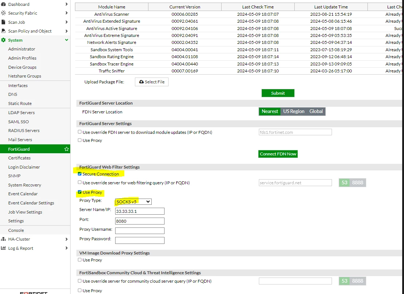The width and height of the screenshot is (404, 294).
Task: Open Interfaces menu item
Action: [x=18, y=86]
